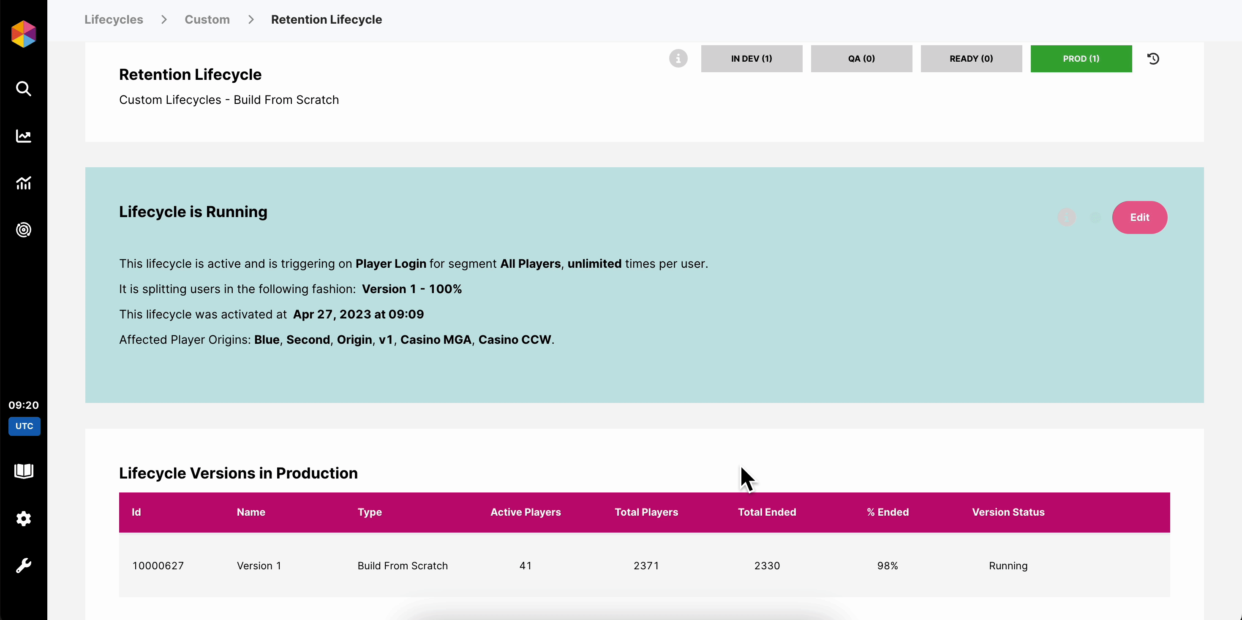The height and width of the screenshot is (620, 1242).
Task: Select the READY (0) stage tab
Action: (971, 59)
